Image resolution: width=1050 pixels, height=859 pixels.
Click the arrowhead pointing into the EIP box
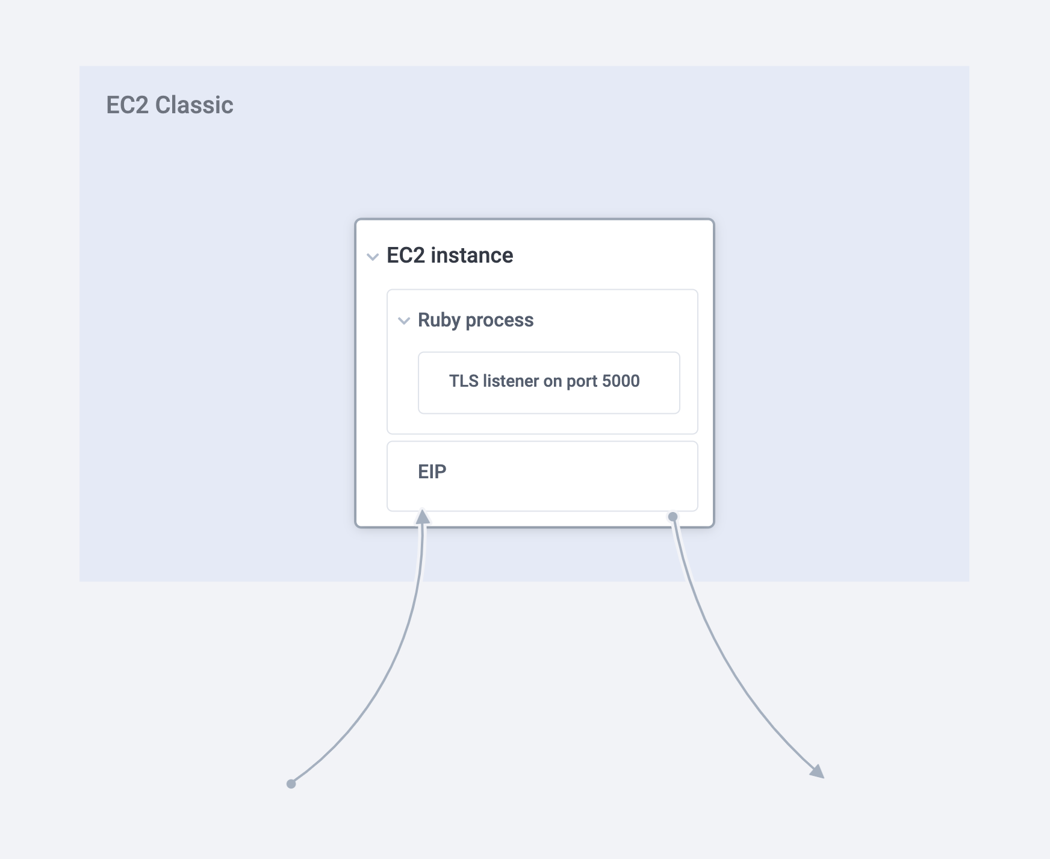(423, 517)
